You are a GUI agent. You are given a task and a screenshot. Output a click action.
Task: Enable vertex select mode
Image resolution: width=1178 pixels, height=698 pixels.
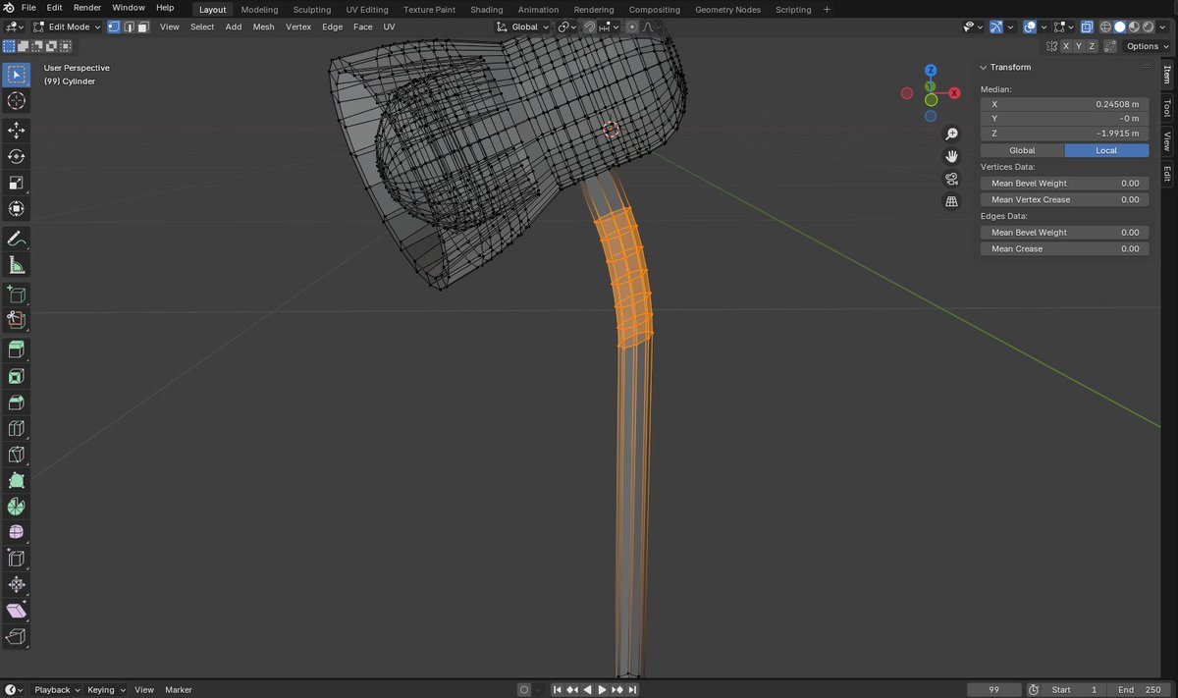tap(114, 27)
